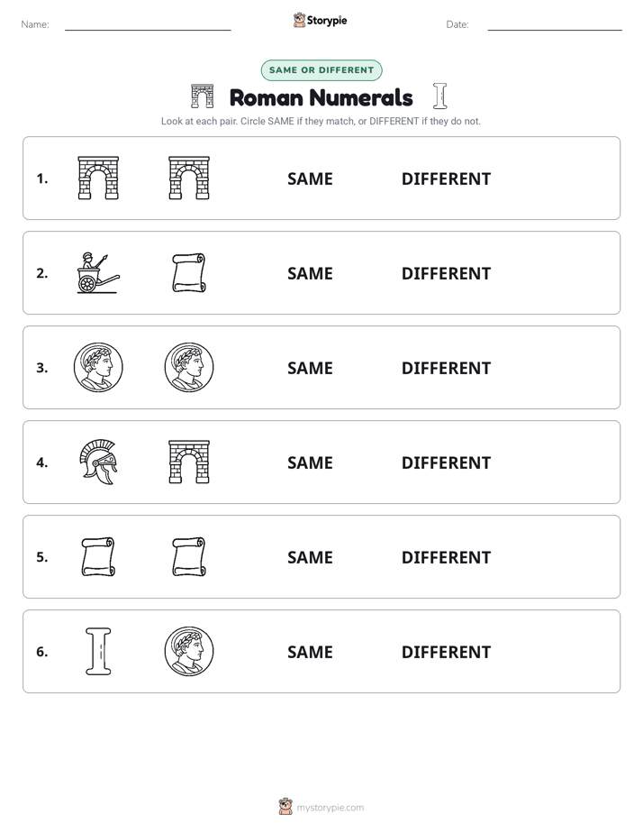
Task: Select SAME for row 3
Action: click(310, 368)
